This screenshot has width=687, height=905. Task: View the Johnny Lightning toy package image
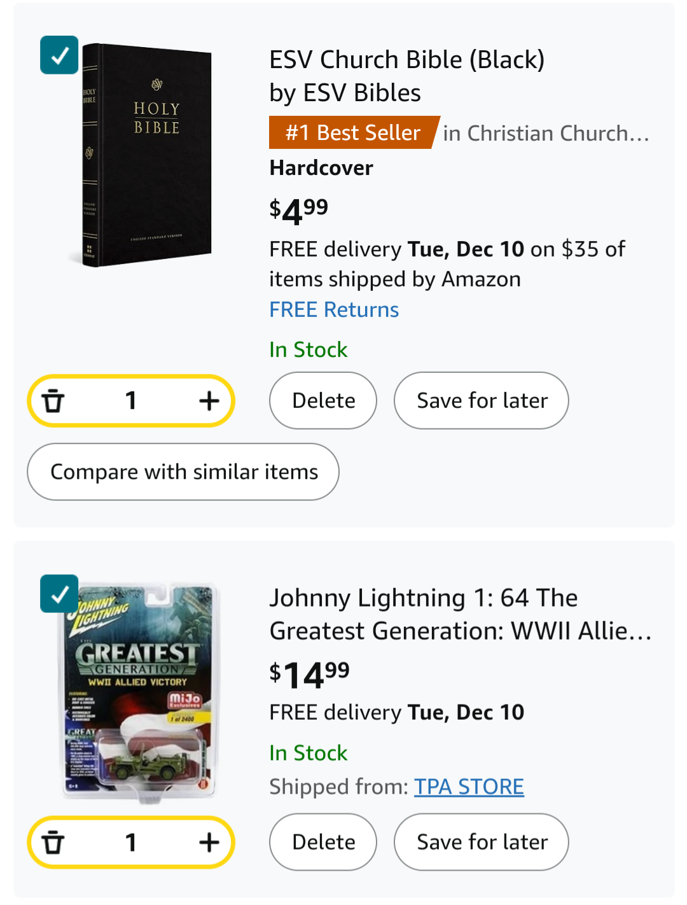(x=141, y=692)
